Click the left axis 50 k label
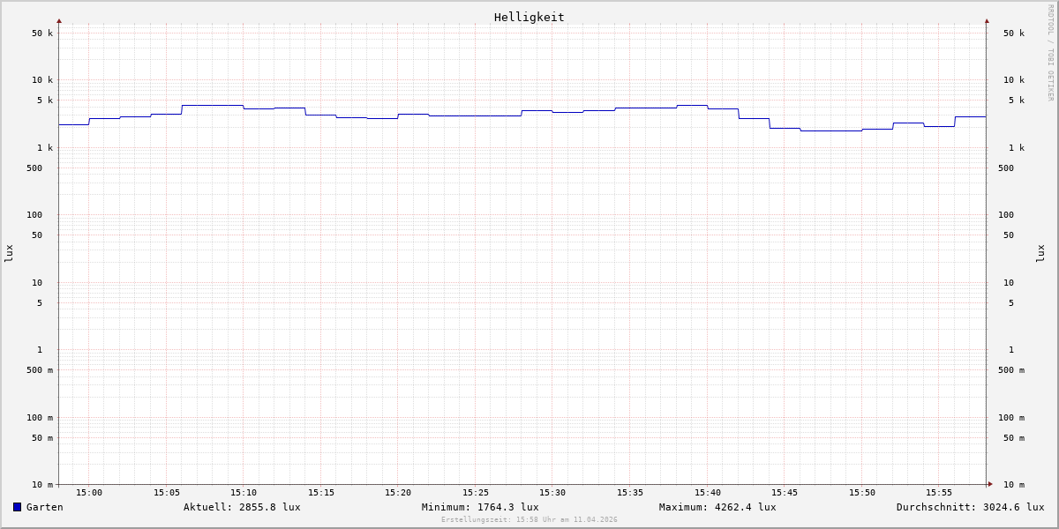The height and width of the screenshot is (529, 1059). pos(42,34)
